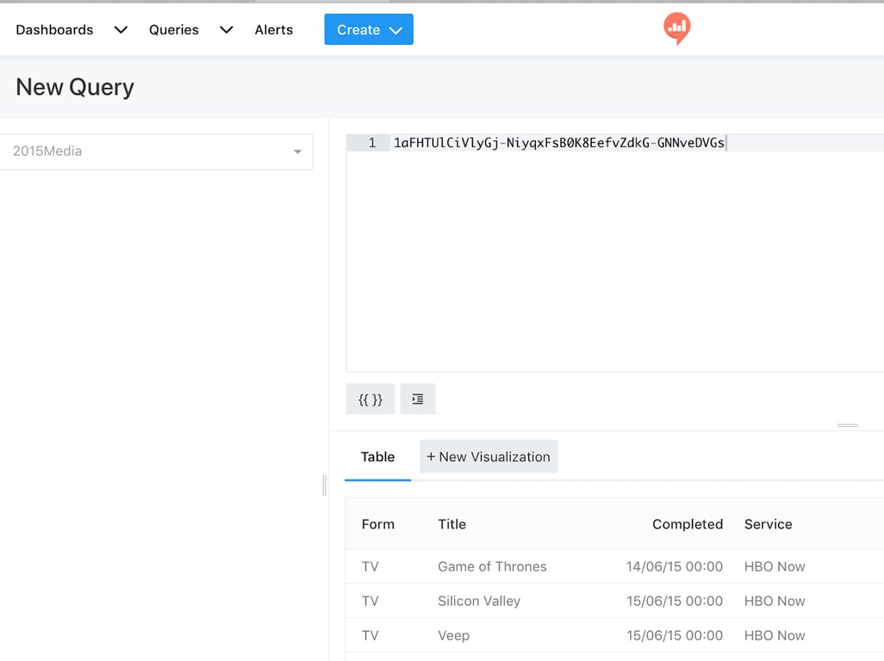
Task: Click TV in the Silicon Valley row
Action: coord(370,602)
